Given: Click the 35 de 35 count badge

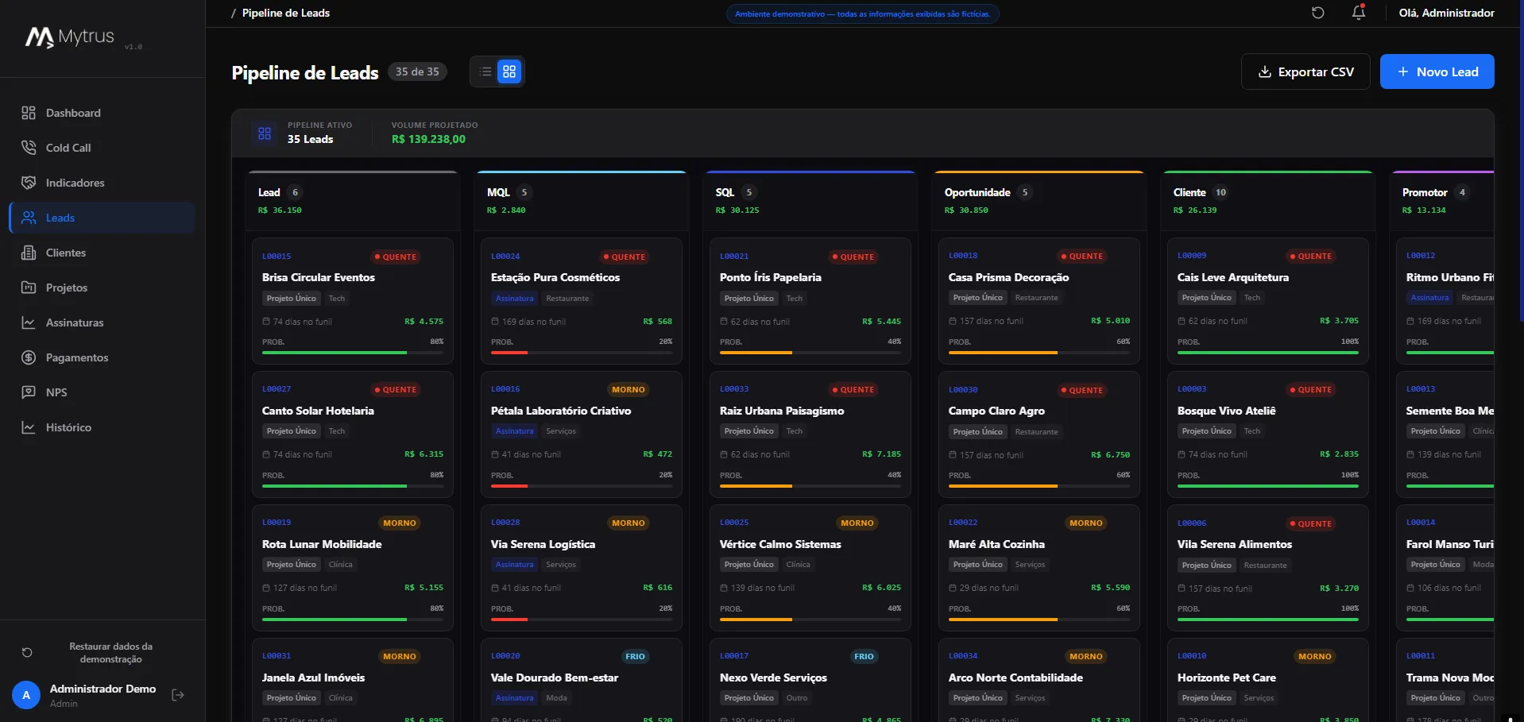Looking at the screenshot, I should [x=417, y=71].
